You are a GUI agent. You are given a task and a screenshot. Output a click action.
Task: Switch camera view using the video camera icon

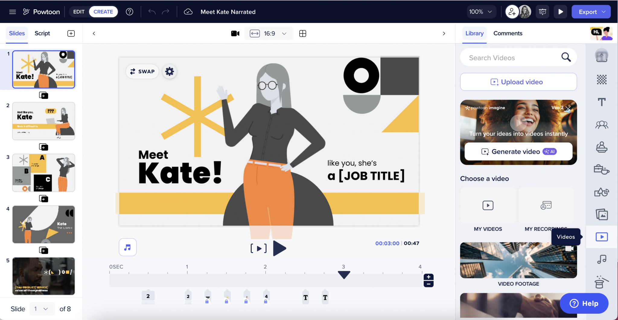tap(235, 33)
